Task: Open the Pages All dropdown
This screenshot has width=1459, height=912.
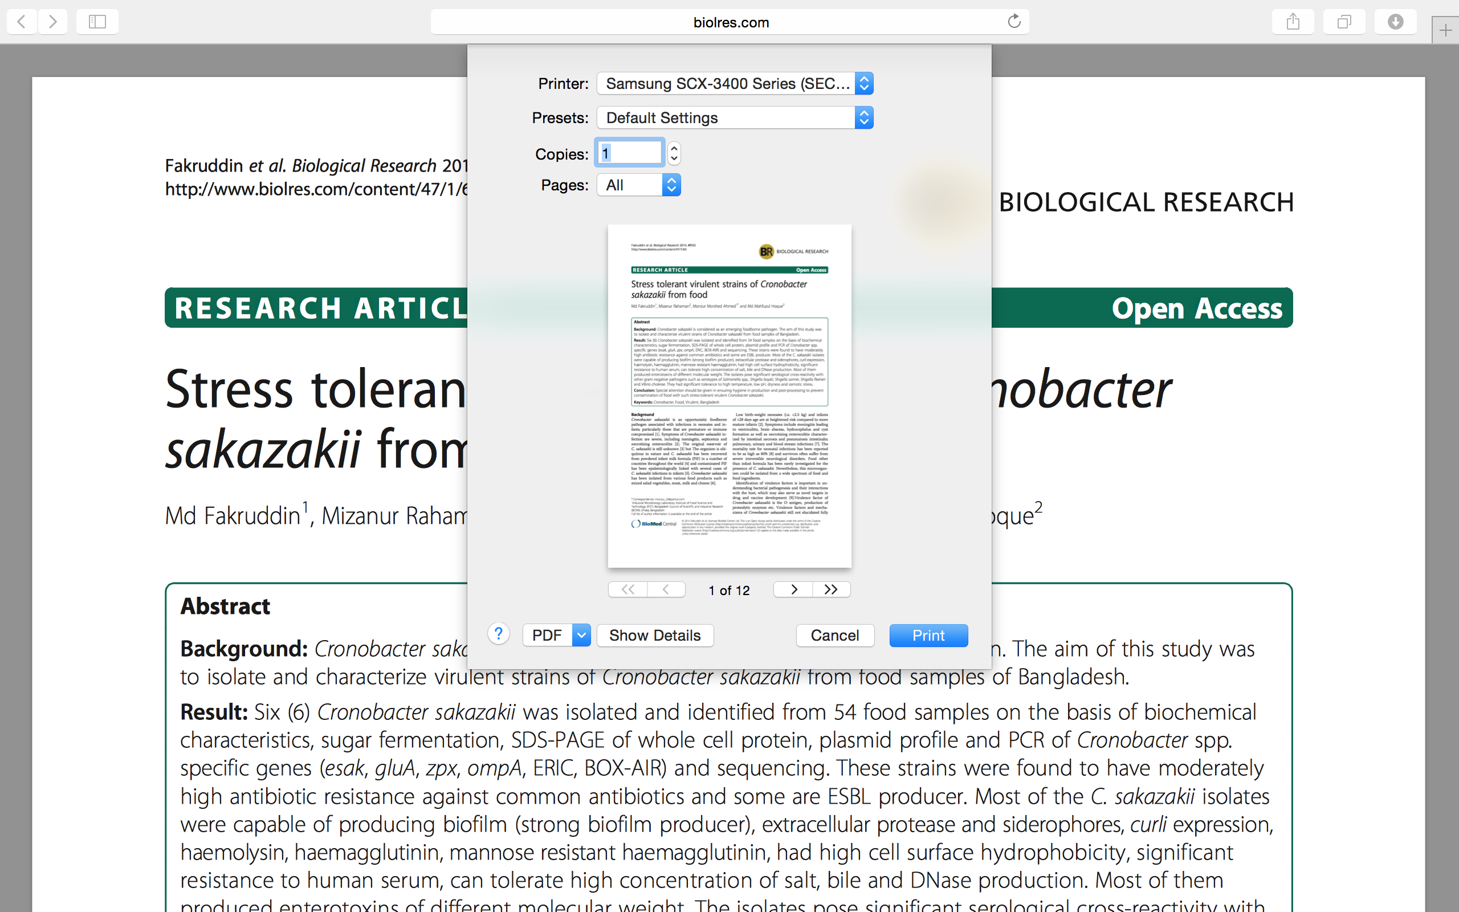Action: coord(638,185)
